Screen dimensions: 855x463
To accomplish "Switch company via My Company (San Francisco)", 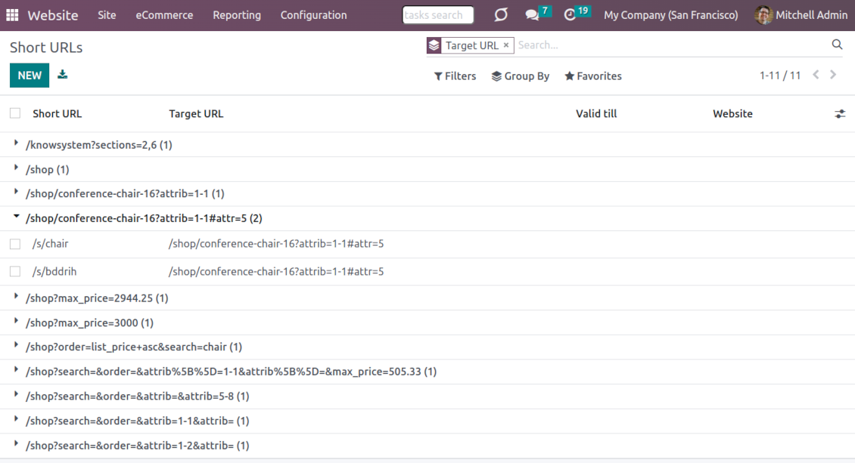I will tap(670, 15).
